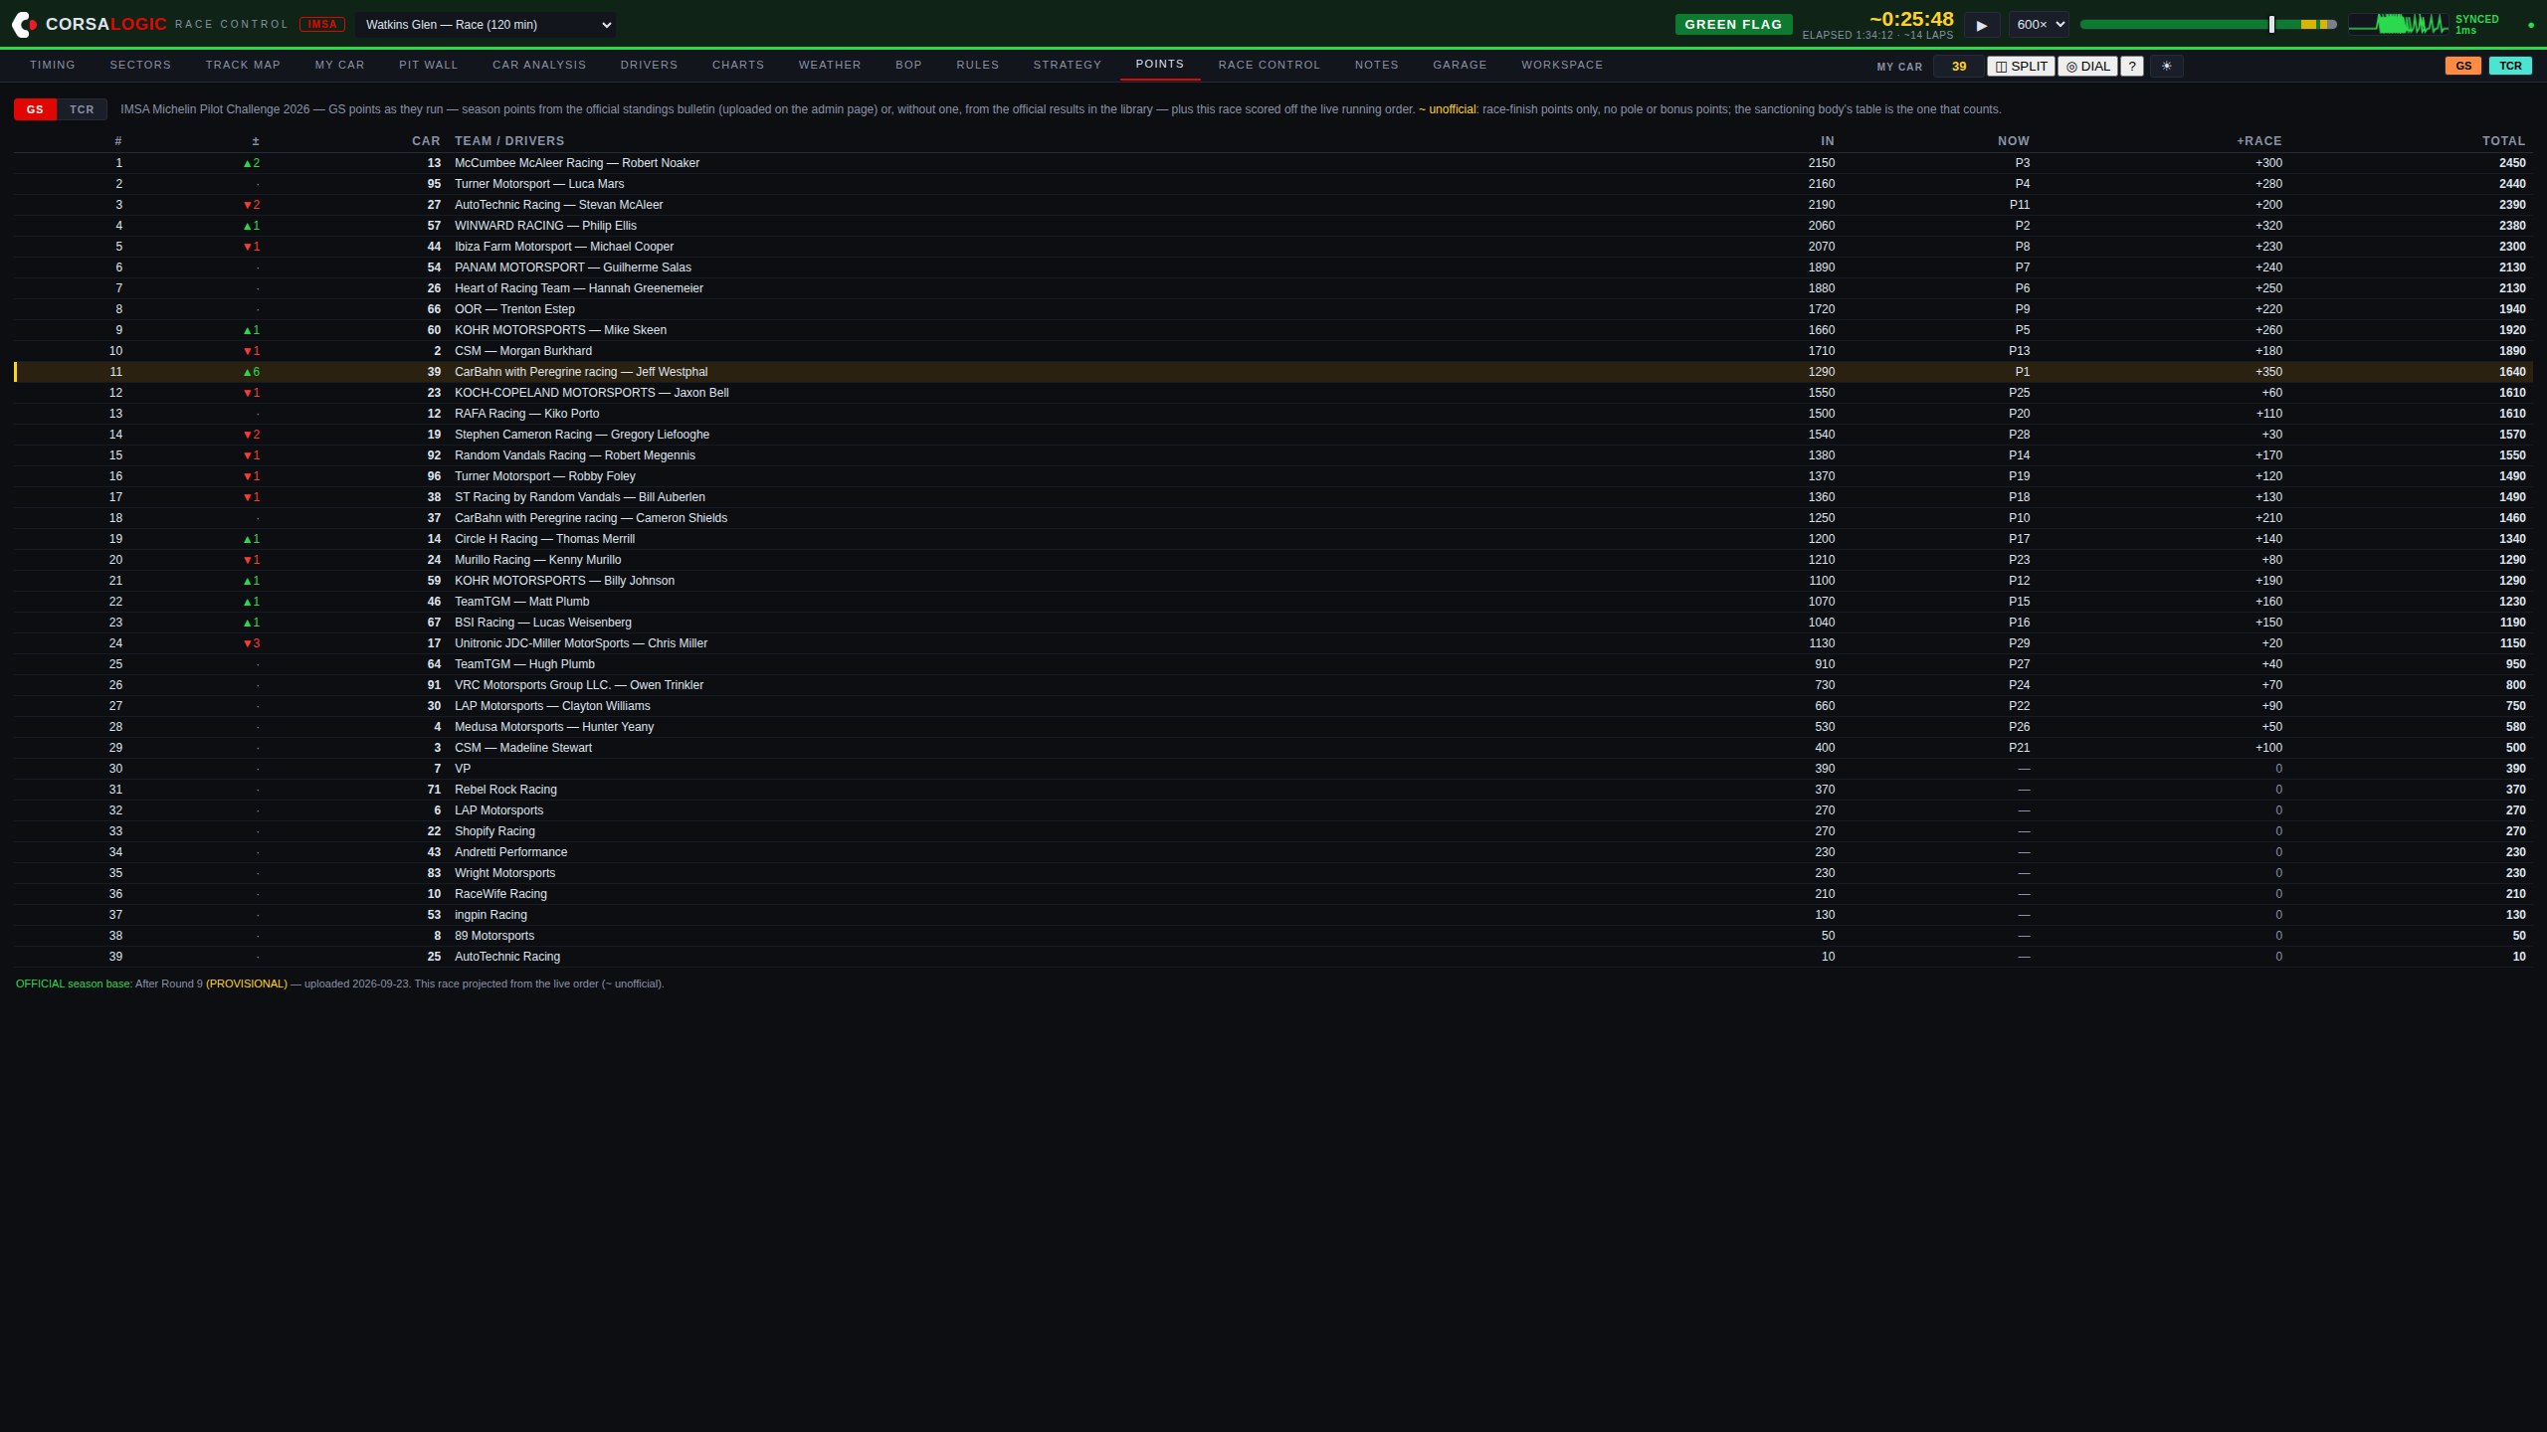The width and height of the screenshot is (2547, 1432).
Task: Click the My Car number 39 field
Action: point(1958,67)
